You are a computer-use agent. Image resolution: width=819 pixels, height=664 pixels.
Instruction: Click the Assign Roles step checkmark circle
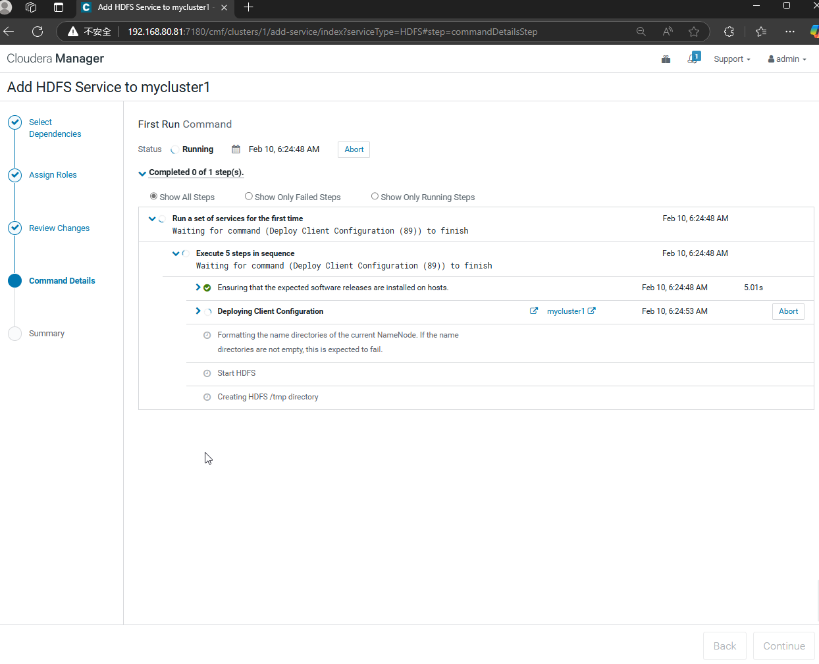point(14,175)
